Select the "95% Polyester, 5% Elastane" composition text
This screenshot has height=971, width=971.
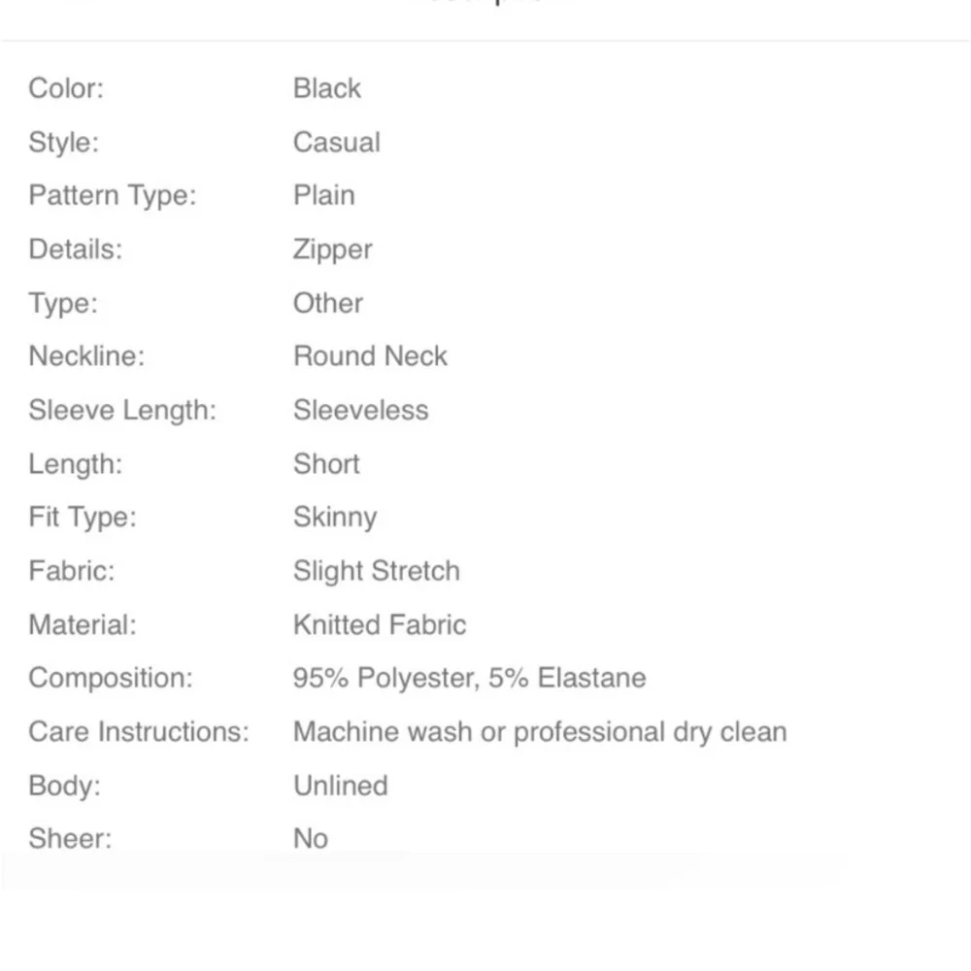coord(469,678)
